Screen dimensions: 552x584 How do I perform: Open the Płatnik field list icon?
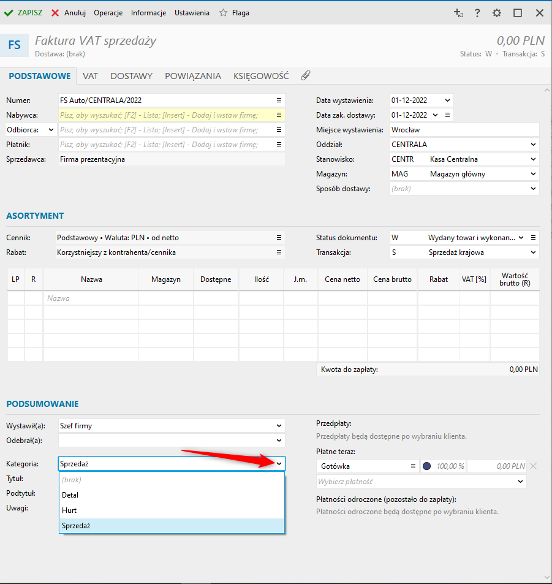(x=279, y=145)
